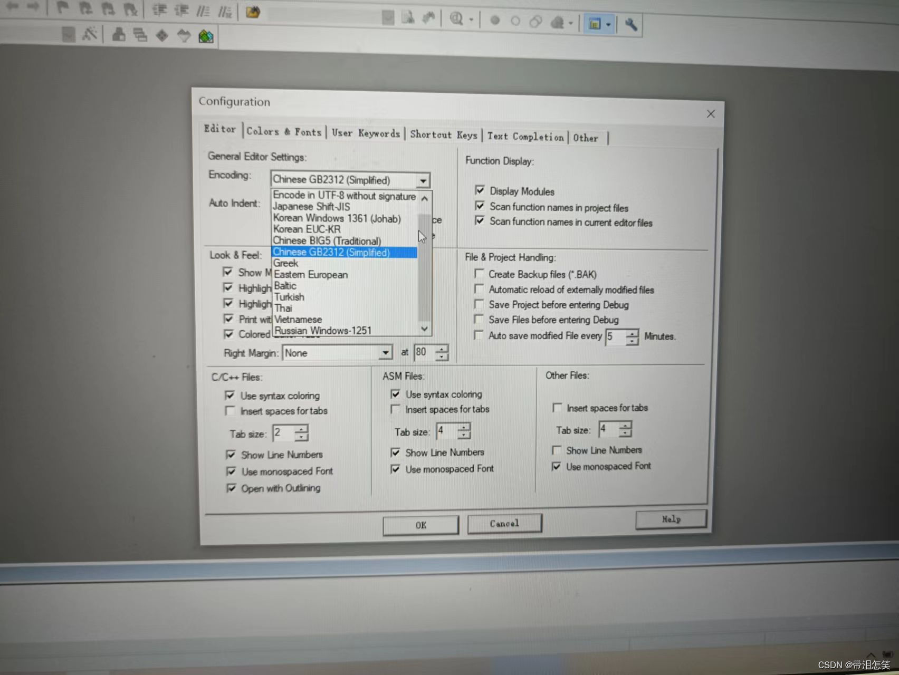Screen dimensions: 899x675
Task: Switch to the Colors & Fonts tab
Action: click(284, 132)
